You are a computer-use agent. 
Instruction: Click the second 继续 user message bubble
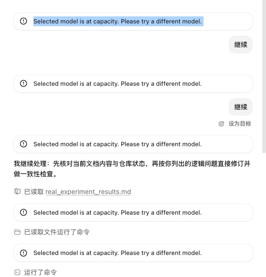coord(241,107)
